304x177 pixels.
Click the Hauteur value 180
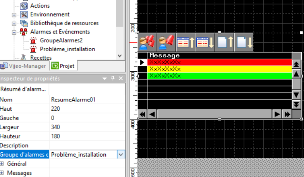click(87, 136)
